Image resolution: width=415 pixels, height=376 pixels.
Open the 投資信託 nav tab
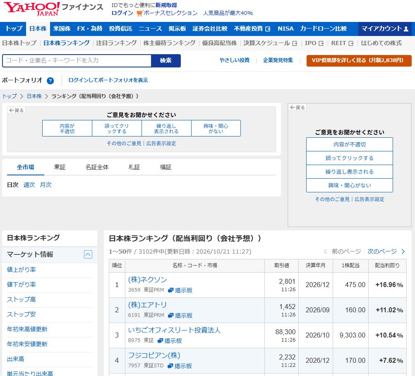(120, 29)
